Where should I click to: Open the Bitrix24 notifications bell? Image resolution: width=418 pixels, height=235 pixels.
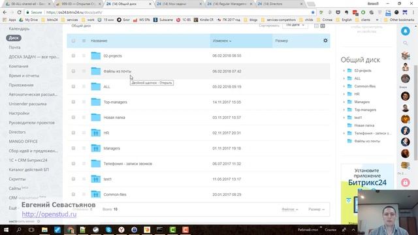405,31
